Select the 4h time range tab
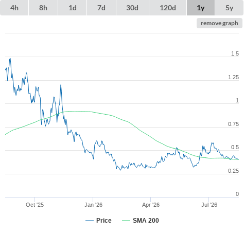Viewport: 244px width, 234px height. (x=14, y=8)
